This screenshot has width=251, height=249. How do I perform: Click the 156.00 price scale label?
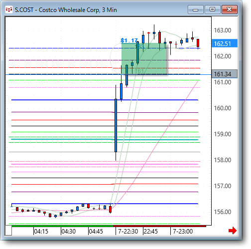(223, 212)
